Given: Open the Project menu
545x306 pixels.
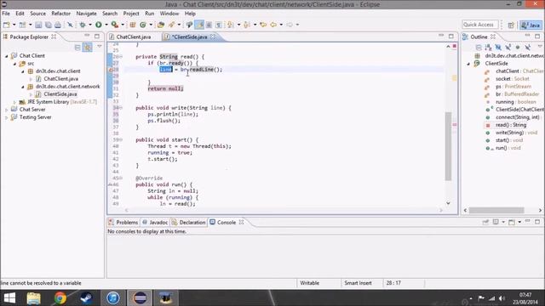Looking at the screenshot, I should click(x=131, y=14).
